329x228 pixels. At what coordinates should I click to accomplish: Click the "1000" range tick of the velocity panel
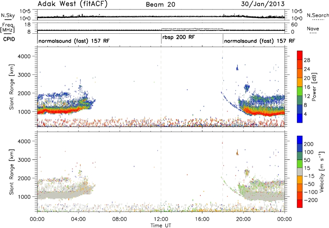pyautogui.click(x=24, y=197)
